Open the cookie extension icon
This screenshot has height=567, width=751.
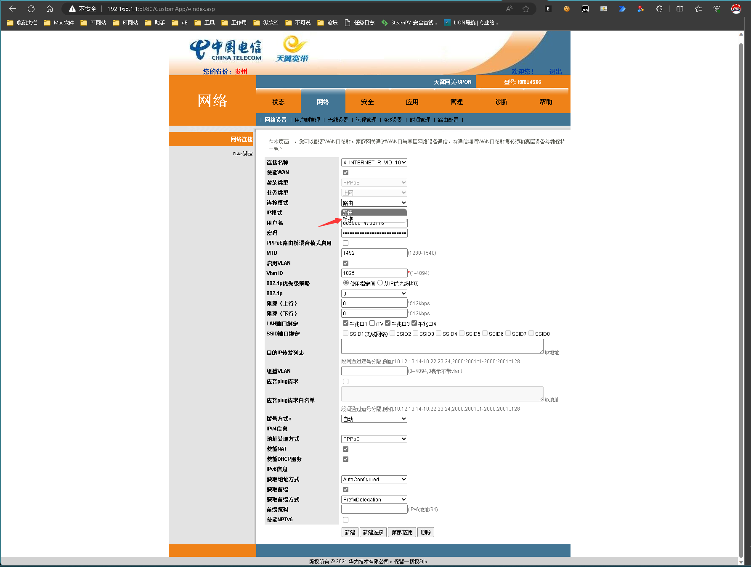coord(567,9)
